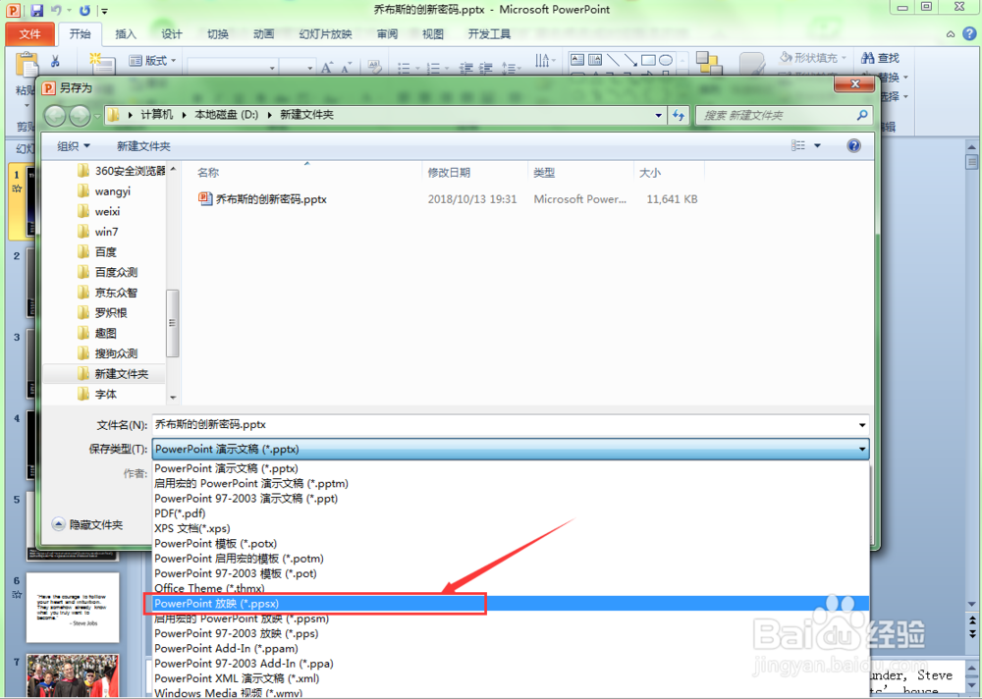Click the text box shape icon
Screen dimensions: 982x699
pos(577,60)
